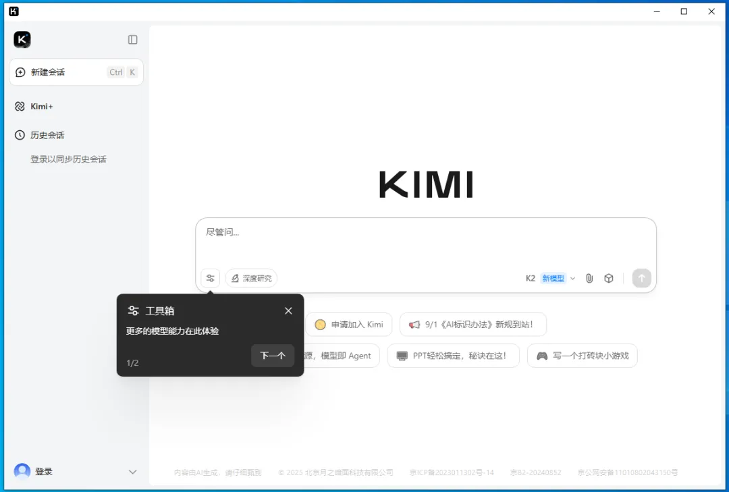The width and height of the screenshot is (729, 492).
Task: Click the cube icon in input bar
Action: [x=609, y=278]
